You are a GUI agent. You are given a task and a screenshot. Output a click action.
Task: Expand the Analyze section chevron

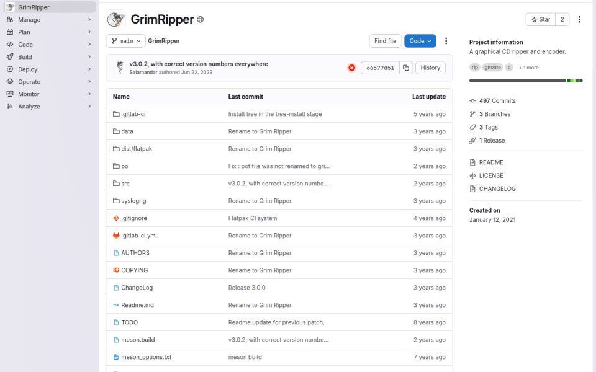(x=89, y=107)
